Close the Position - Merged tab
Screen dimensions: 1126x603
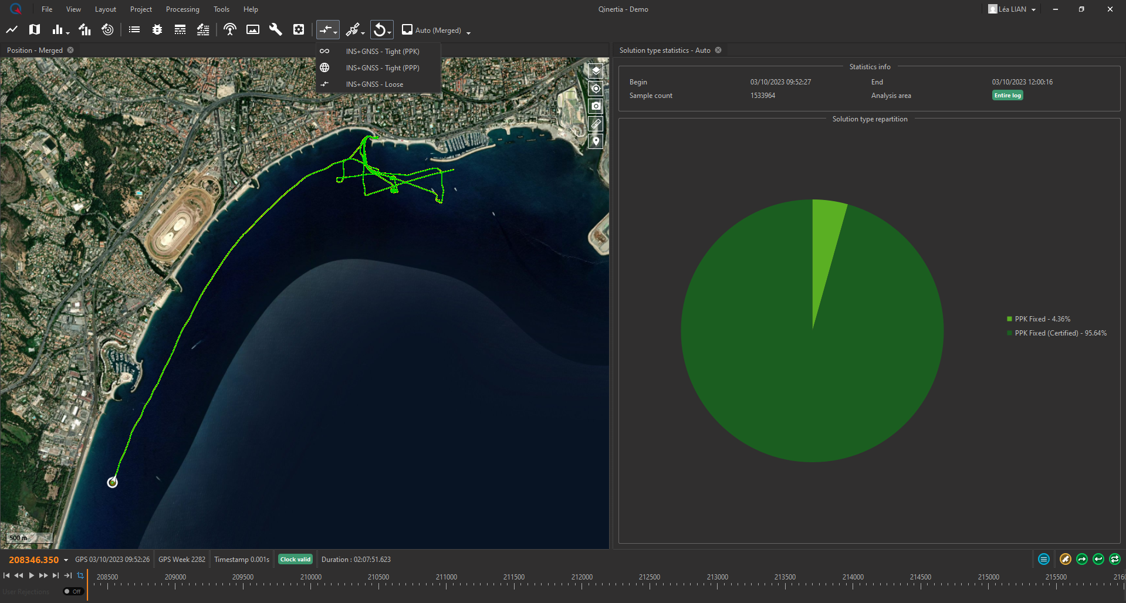tap(70, 50)
